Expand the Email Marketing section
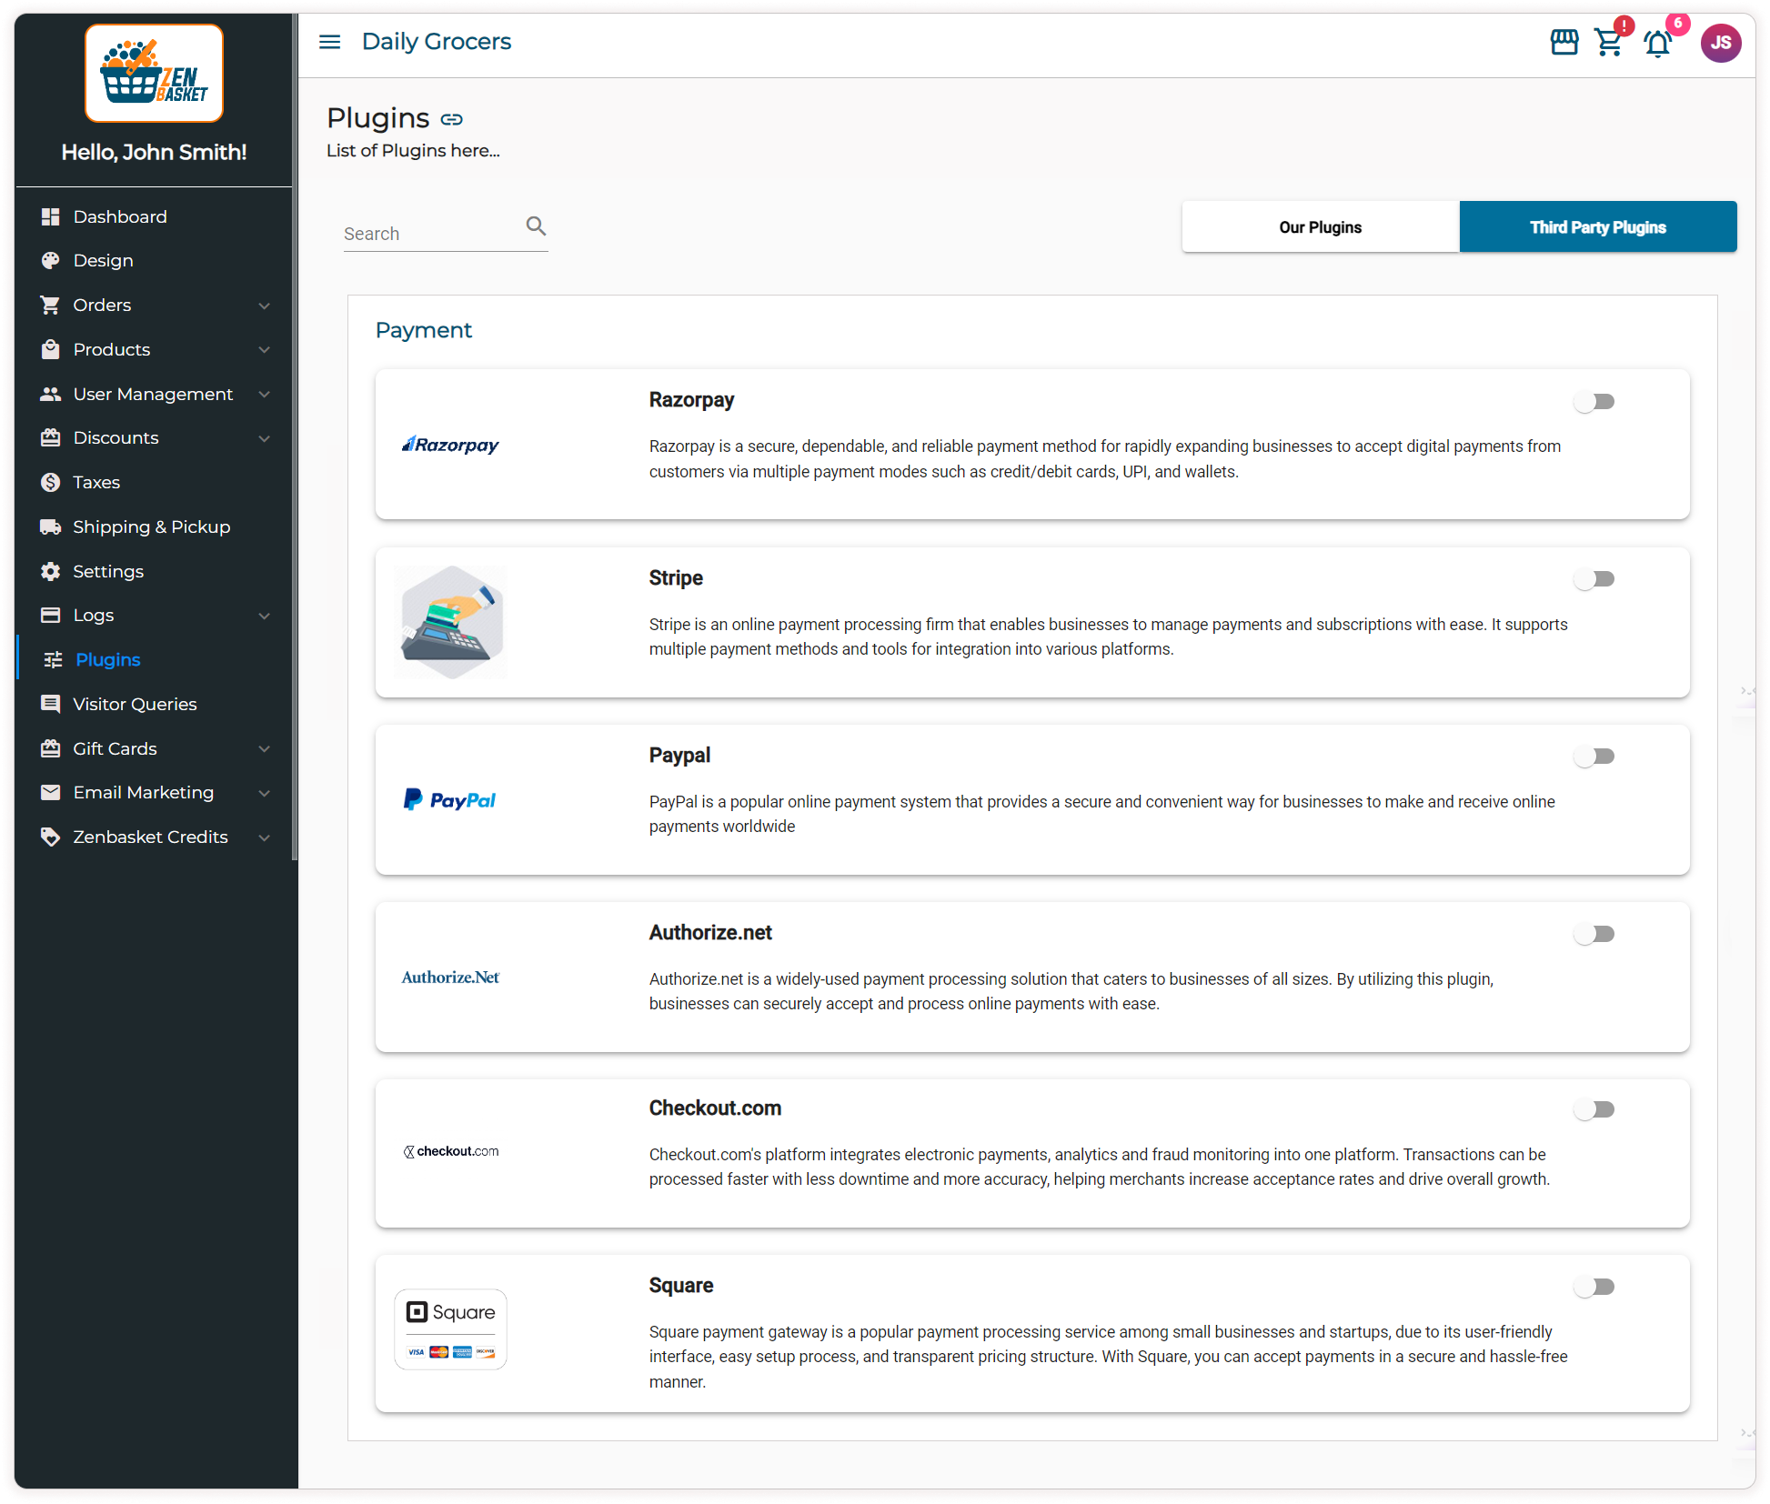The image size is (1770, 1504). (x=264, y=793)
